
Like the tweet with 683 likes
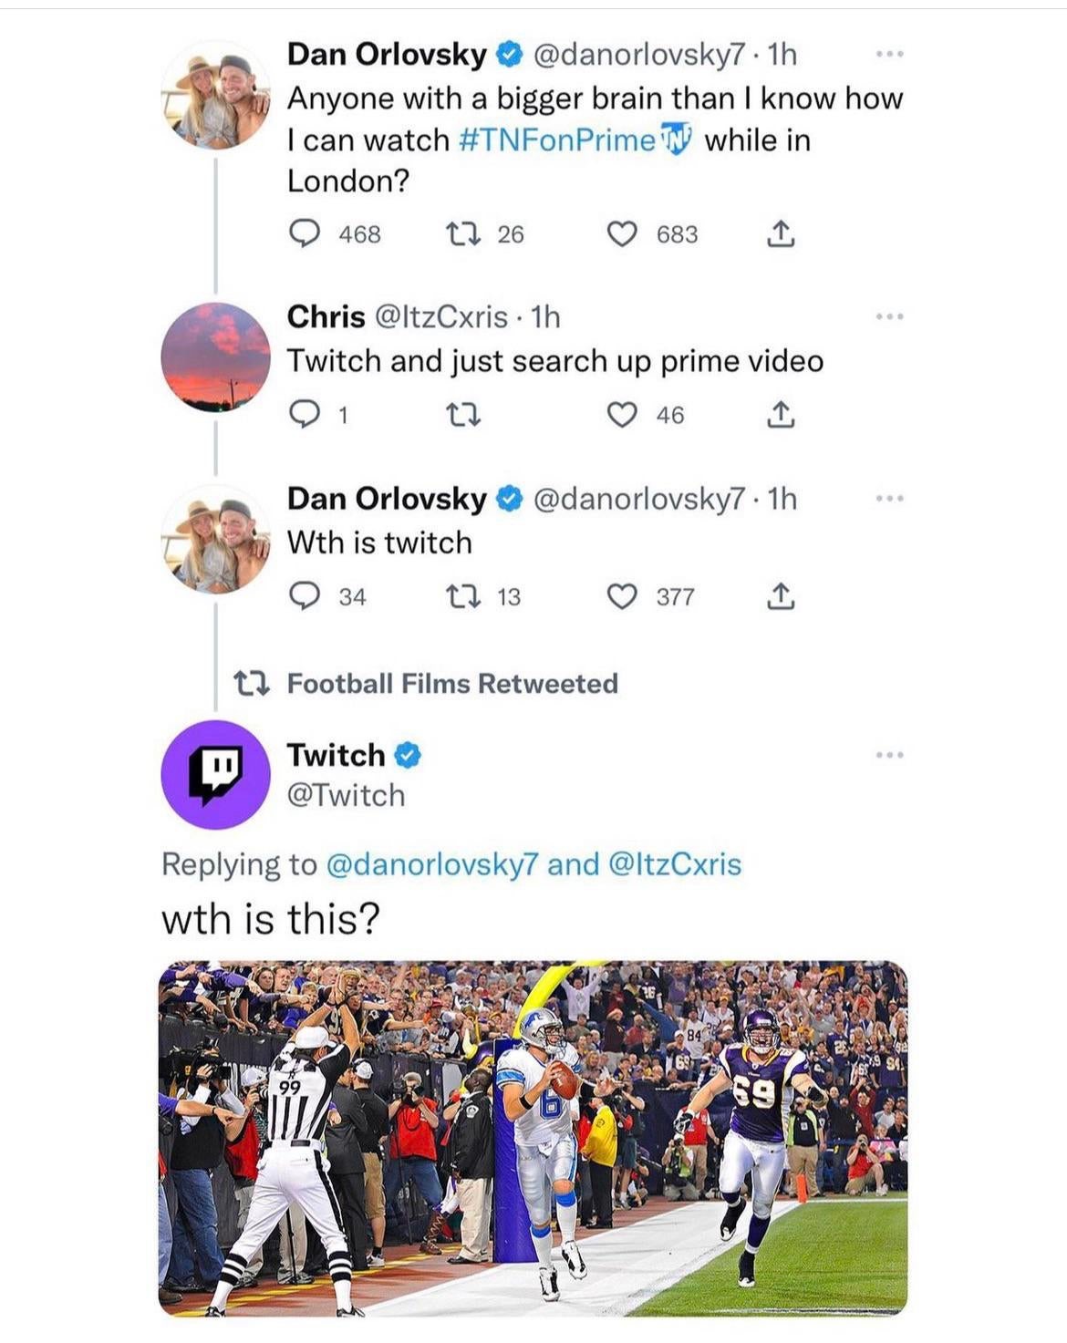coord(622,234)
